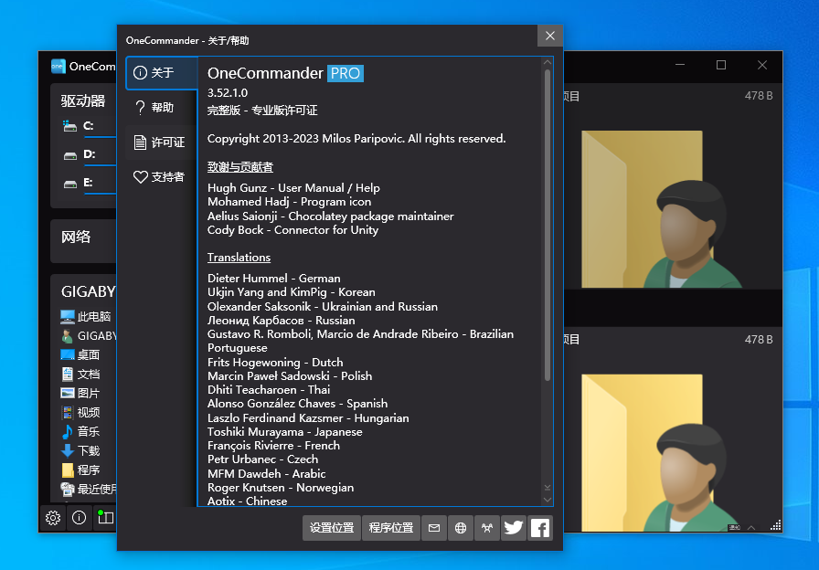Open drive C: in the sidebar
This screenshot has width=819, height=570.
[x=89, y=126]
